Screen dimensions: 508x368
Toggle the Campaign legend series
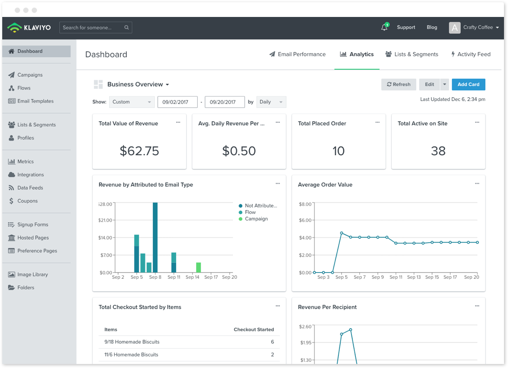pyautogui.click(x=256, y=219)
